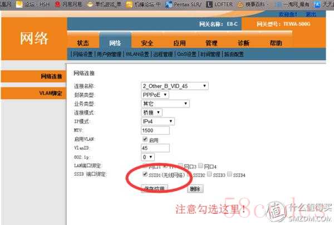Screen dimensions: 334x225
Task: Switch to the 安全 tab
Action: [147, 43]
